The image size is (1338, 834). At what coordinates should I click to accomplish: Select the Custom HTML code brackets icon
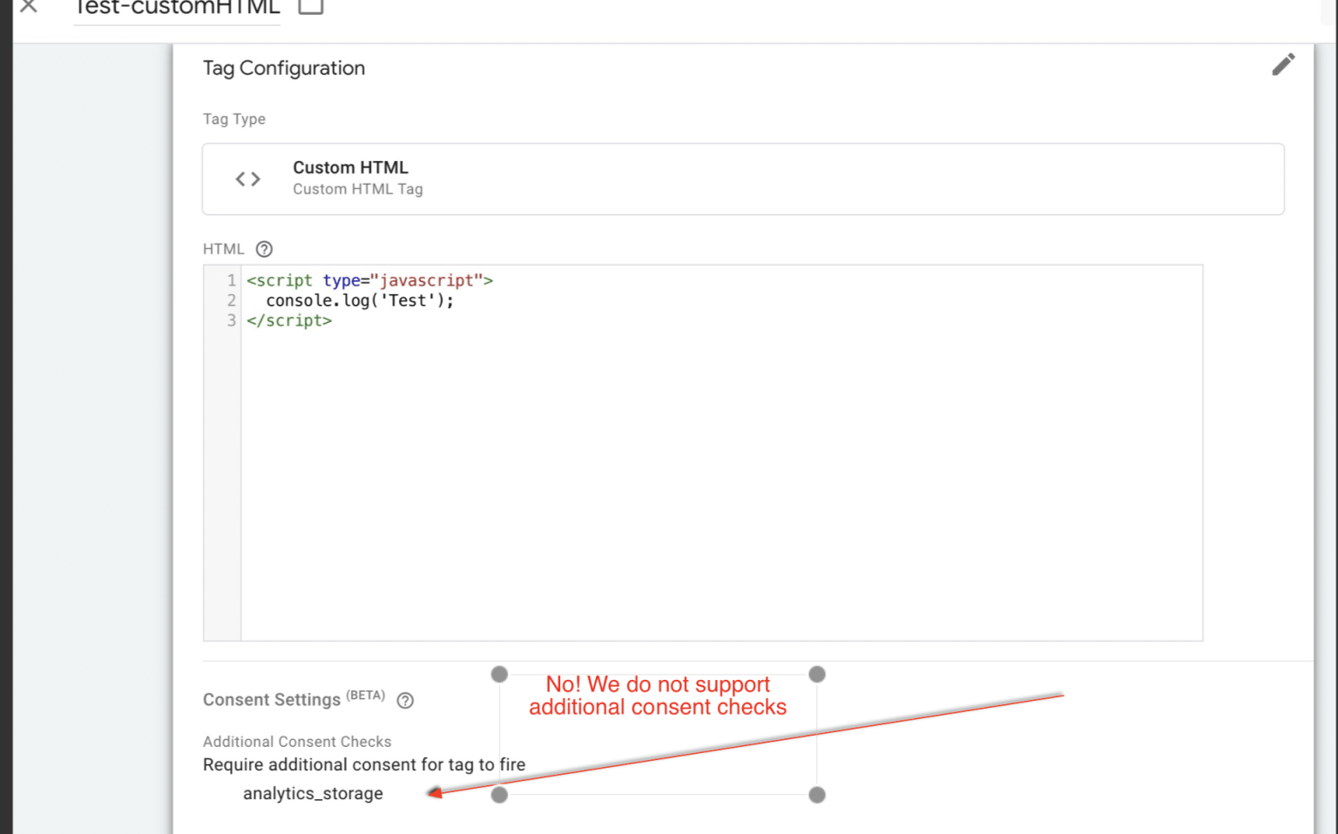[x=247, y=178]
